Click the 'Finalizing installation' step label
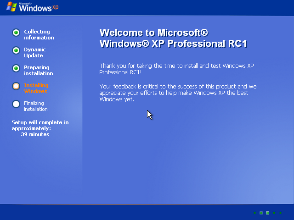294x220 pixels. [36, 106]
